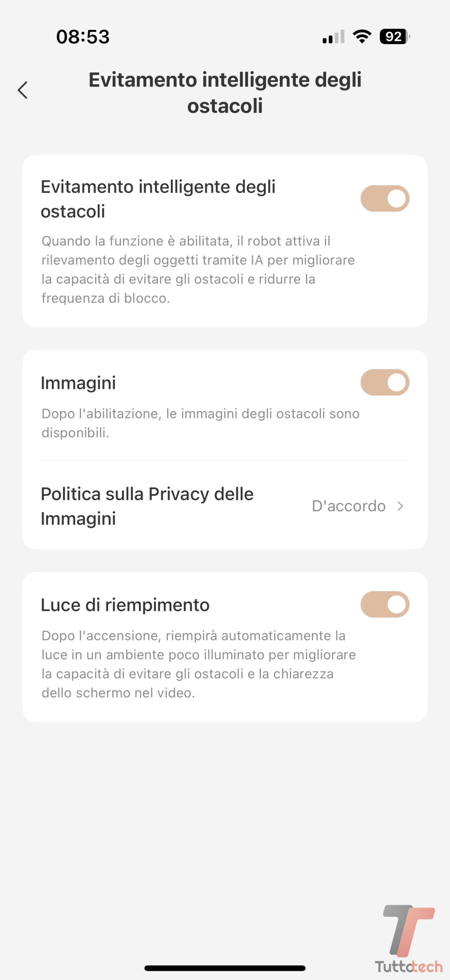Expand privacy policy using the chevron arrow

click(400, 506)
